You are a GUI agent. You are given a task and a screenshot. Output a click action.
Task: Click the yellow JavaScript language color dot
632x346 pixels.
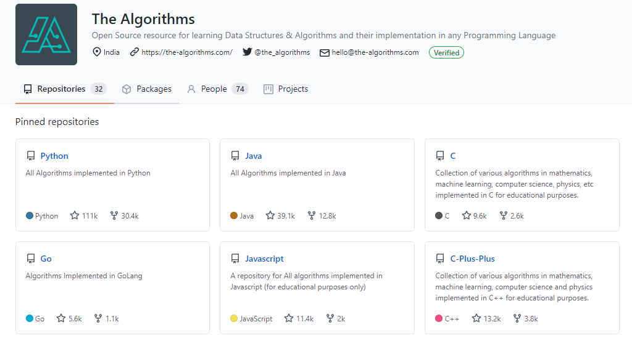pyautogui.click(x=234, y=318)
